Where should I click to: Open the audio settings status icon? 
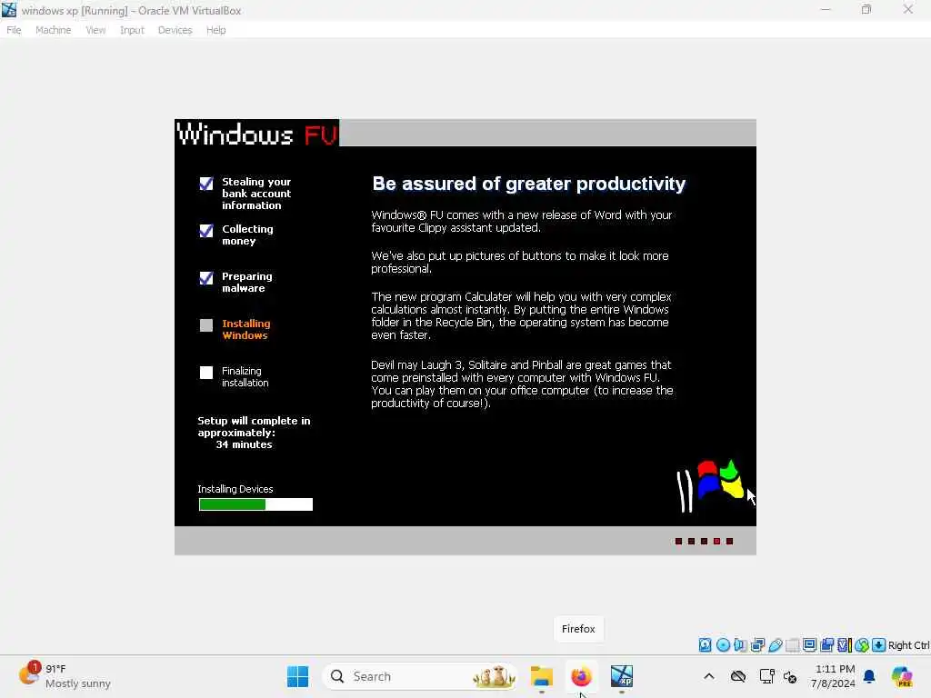740,645
